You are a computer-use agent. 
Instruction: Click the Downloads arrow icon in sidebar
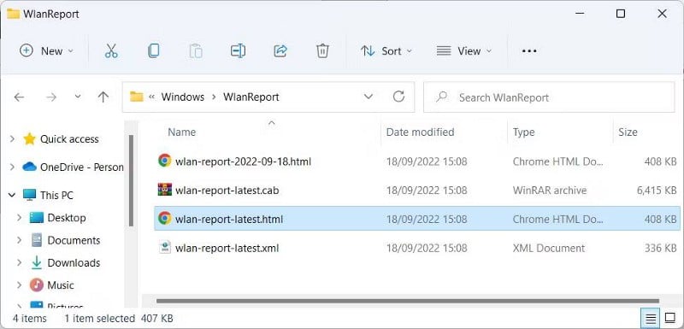[37, 262]
